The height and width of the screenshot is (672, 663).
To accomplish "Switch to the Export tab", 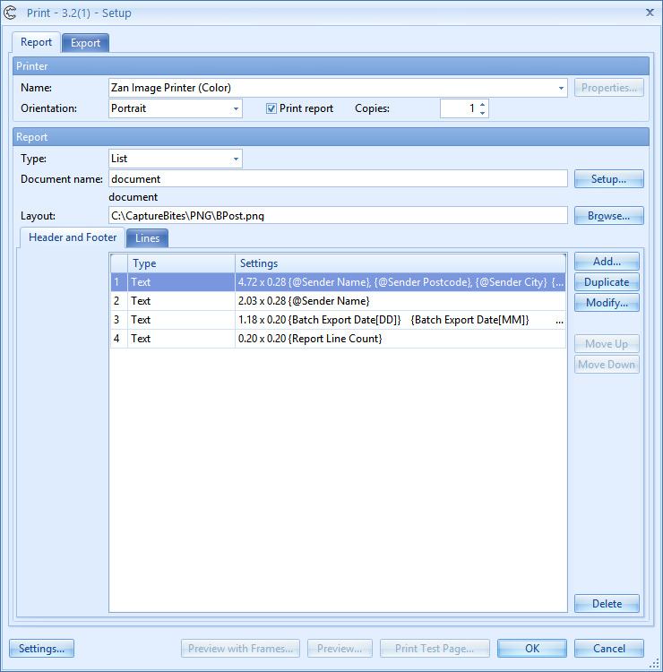I will click(x=85, y=43).
